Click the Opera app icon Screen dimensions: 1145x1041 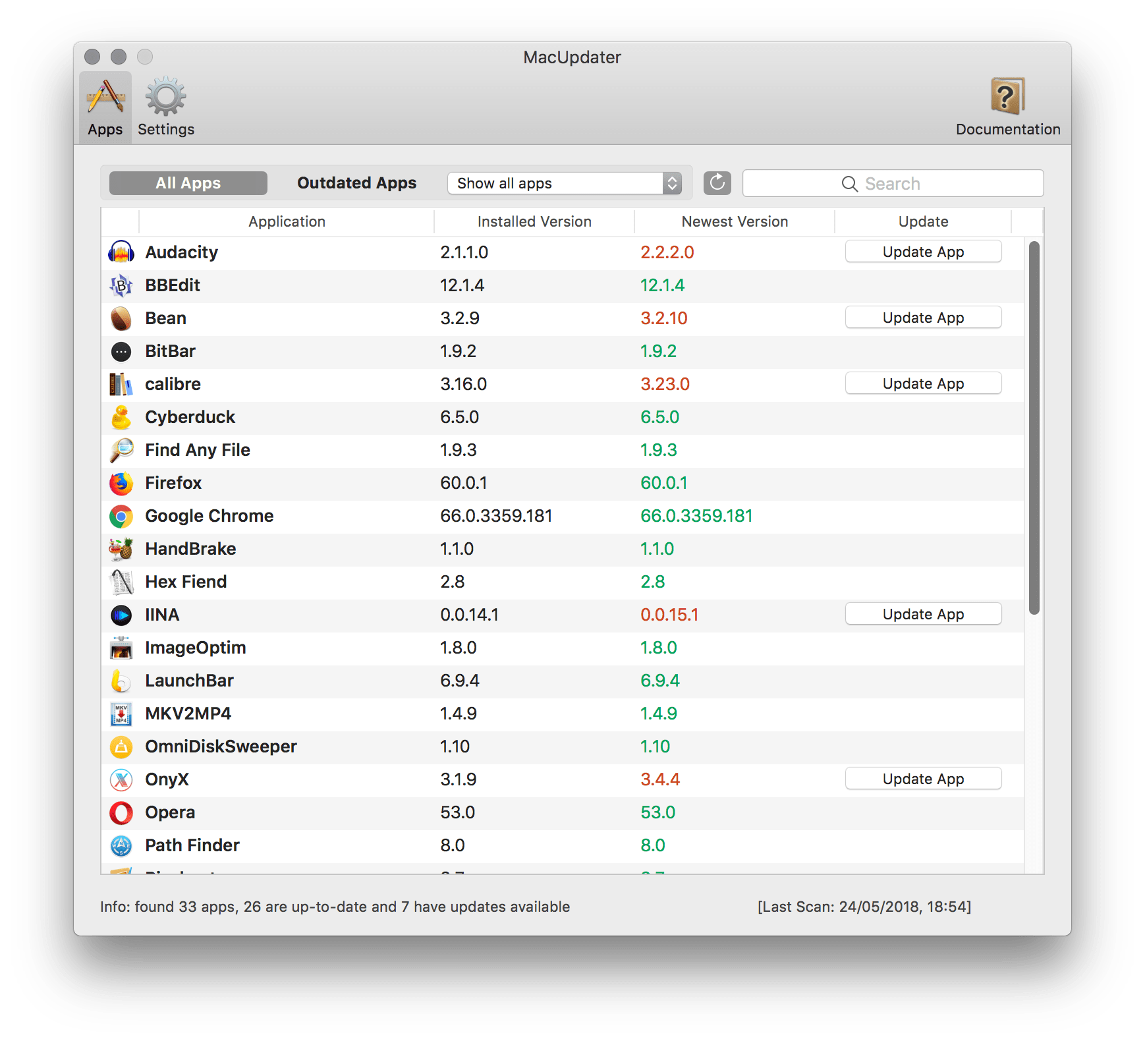pyautogui.click(x=121, y=812)
